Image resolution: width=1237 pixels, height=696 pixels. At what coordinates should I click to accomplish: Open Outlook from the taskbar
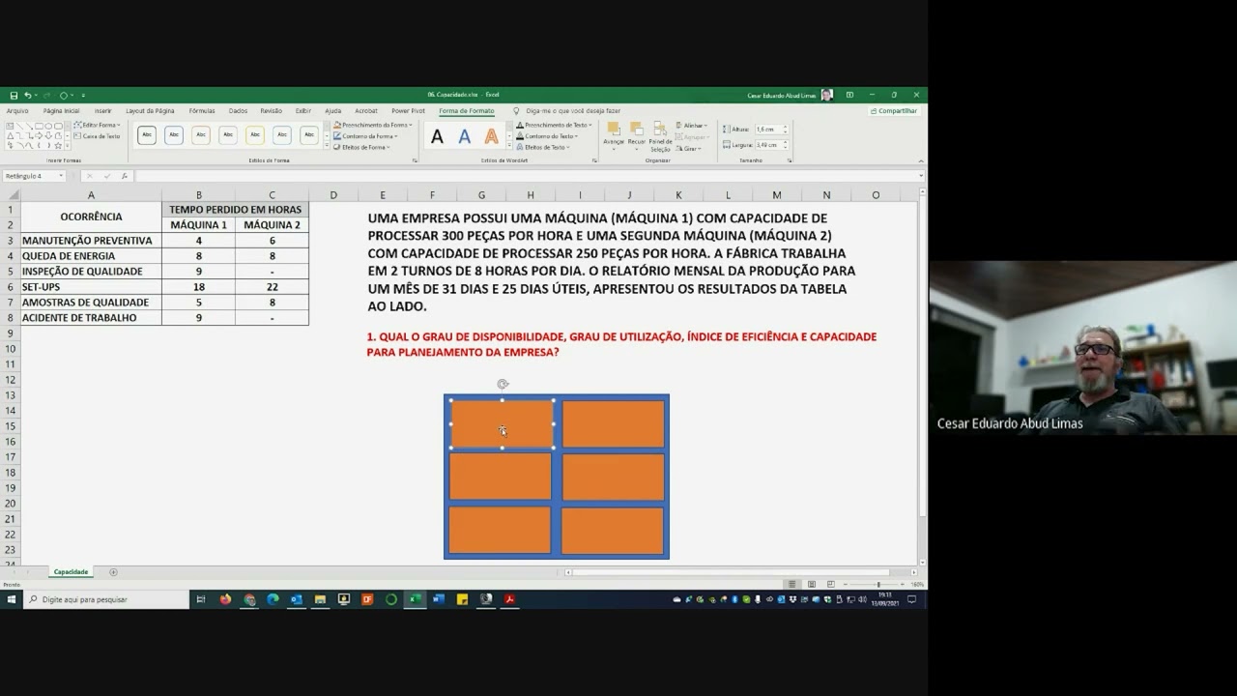tap(297, 599)
